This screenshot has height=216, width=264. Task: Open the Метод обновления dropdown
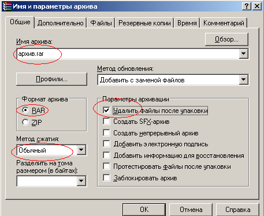pos(243,79)
